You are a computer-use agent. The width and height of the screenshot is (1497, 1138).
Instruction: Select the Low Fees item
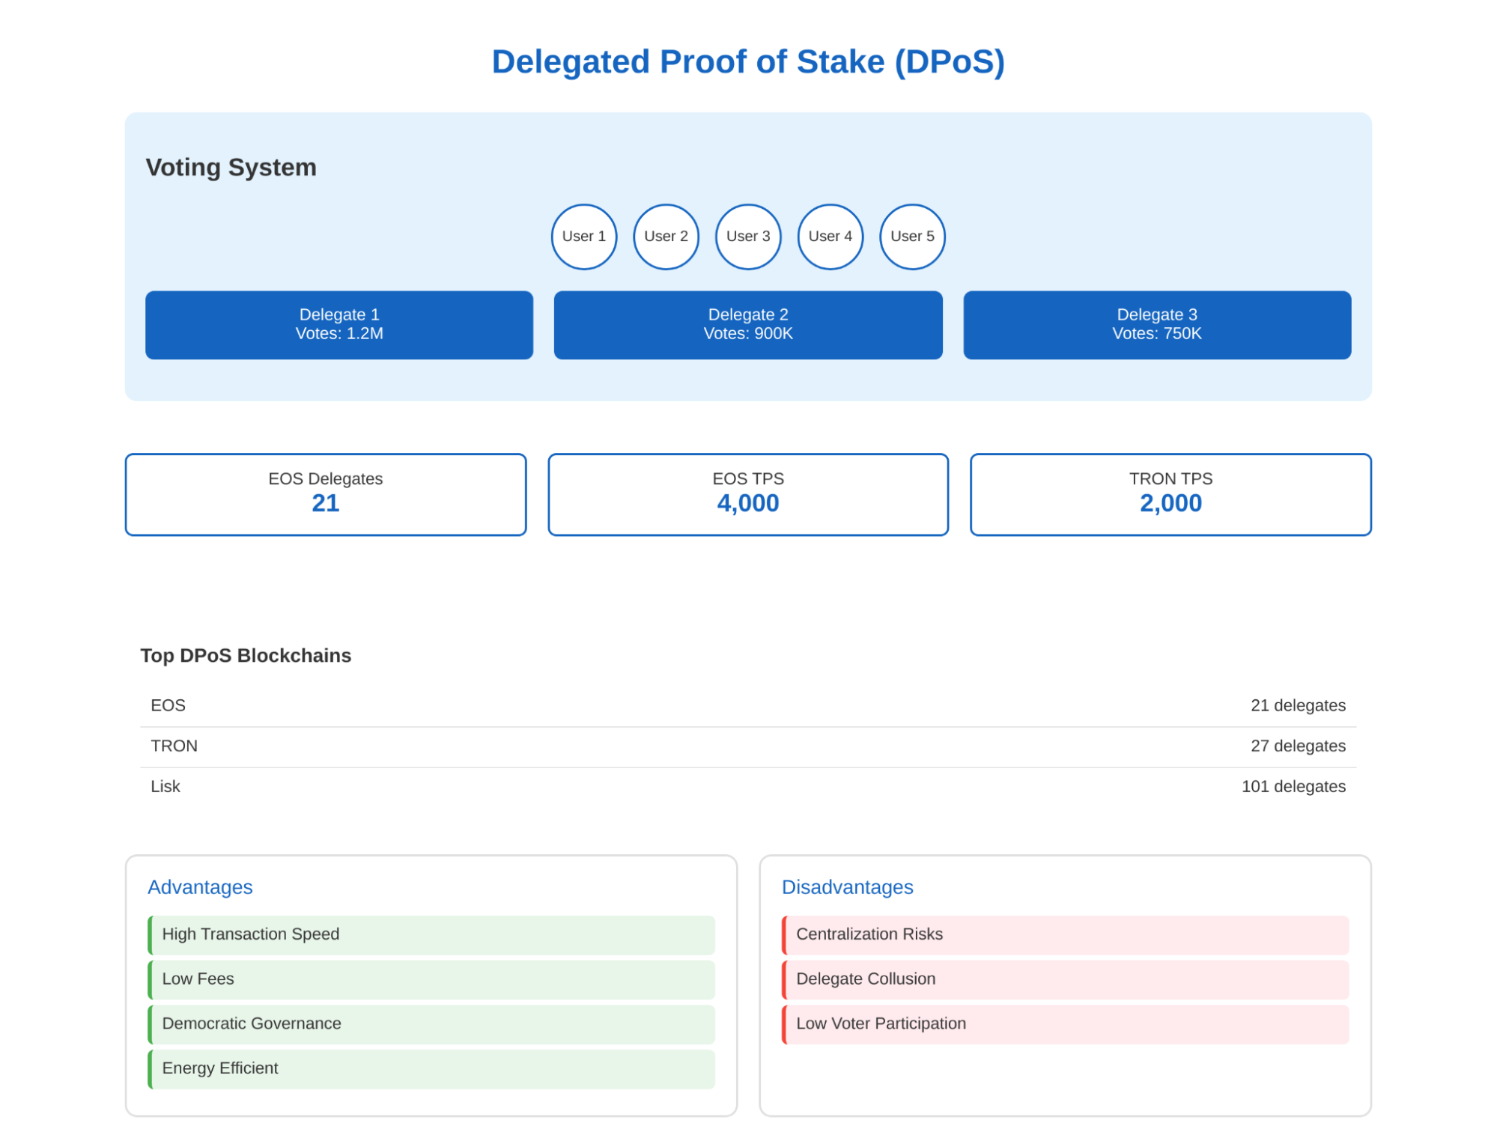pyautogui.click(x=431, y=979)
